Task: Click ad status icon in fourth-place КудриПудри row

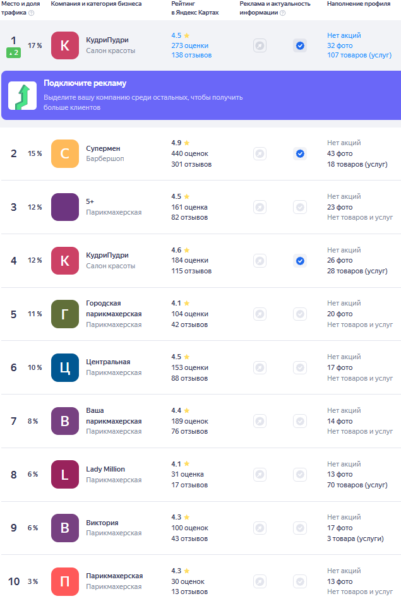Action: [260, 261]
